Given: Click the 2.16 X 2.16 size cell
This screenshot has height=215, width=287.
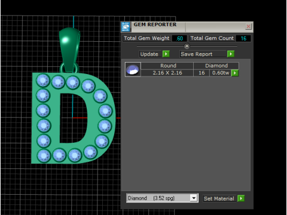Looking at the screenshot, I should coord(167,73).
